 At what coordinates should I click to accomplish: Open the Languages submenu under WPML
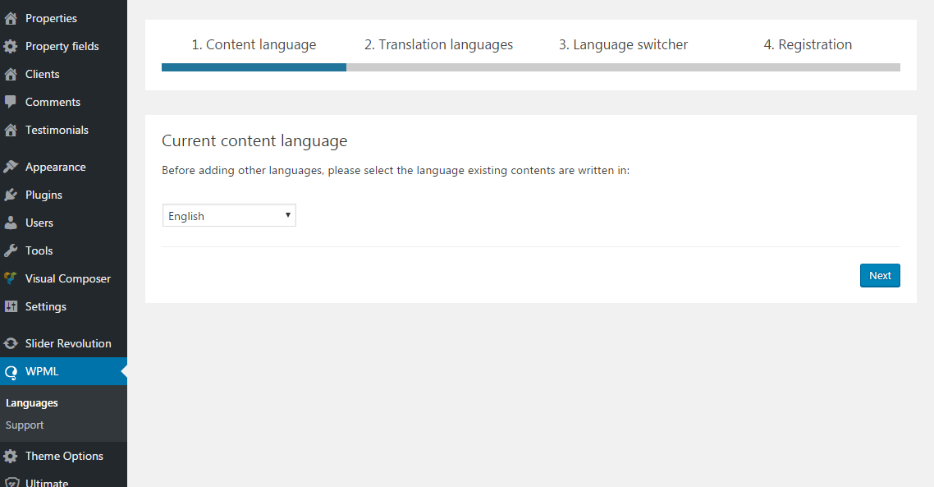pos(31,403)
